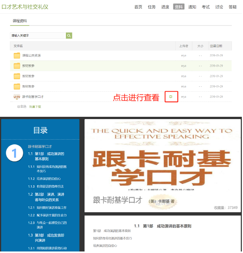This screenshot has height=253, width=243.
Task: Select 跟卡耐基学口才 heading in 目录 sidebar
Action: (x=40, y=147)
